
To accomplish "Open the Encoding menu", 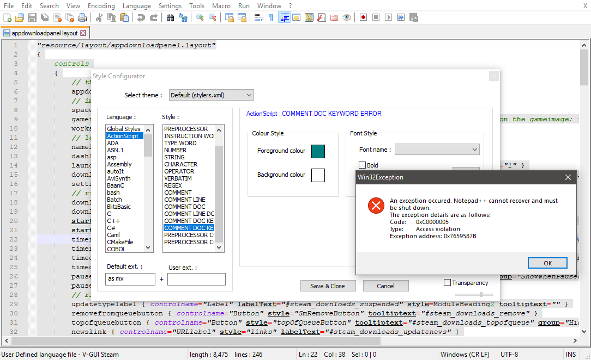I will click(101, 5).
